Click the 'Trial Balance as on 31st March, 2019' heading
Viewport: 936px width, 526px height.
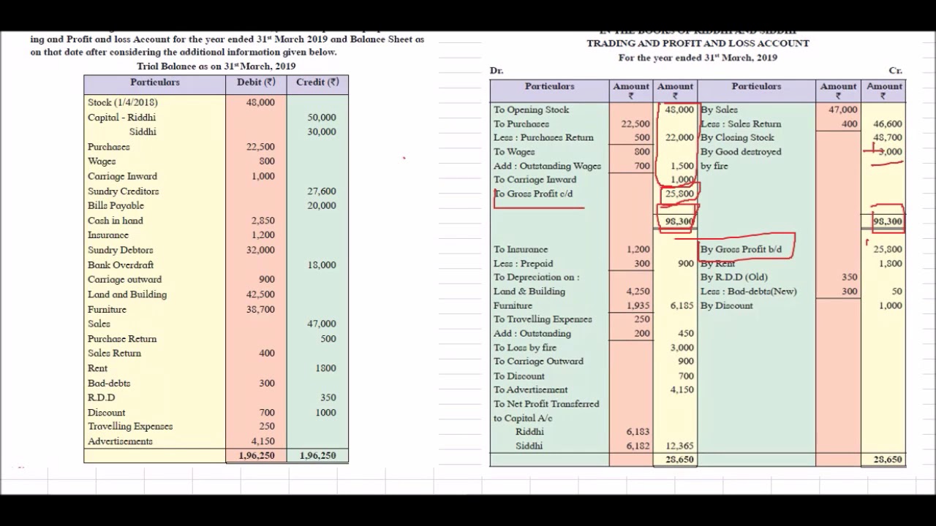coord(216,66)
